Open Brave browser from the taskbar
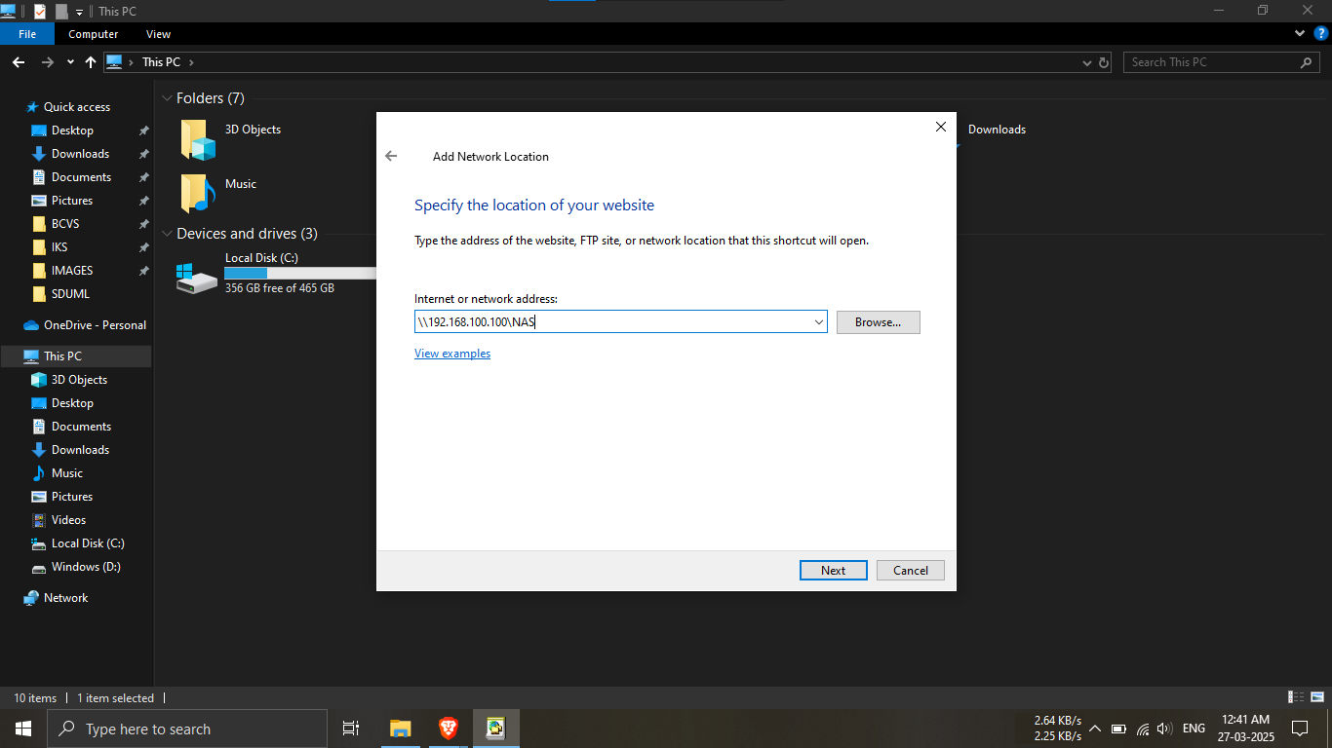The height and width of the screenshot is (748, 1332). pos(448,729)
